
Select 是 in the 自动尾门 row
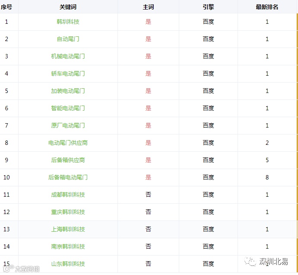[148, 39]
